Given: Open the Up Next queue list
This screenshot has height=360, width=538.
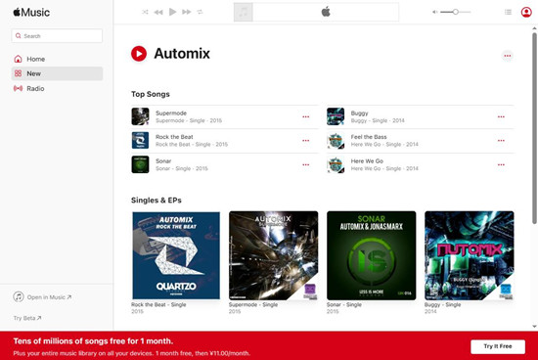Looking at the screenshot, I should pos(508,12).
